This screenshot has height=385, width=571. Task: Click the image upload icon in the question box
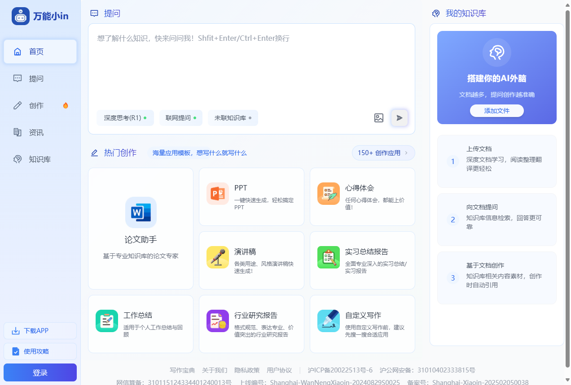[379, 118]
